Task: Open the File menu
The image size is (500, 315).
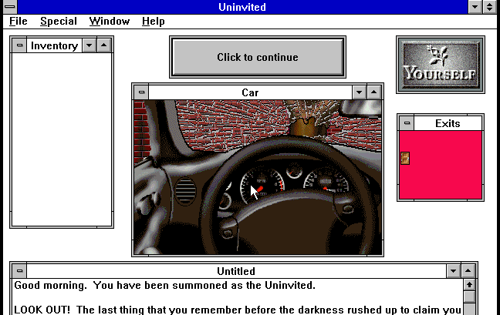Action: (x=18, y=22)
